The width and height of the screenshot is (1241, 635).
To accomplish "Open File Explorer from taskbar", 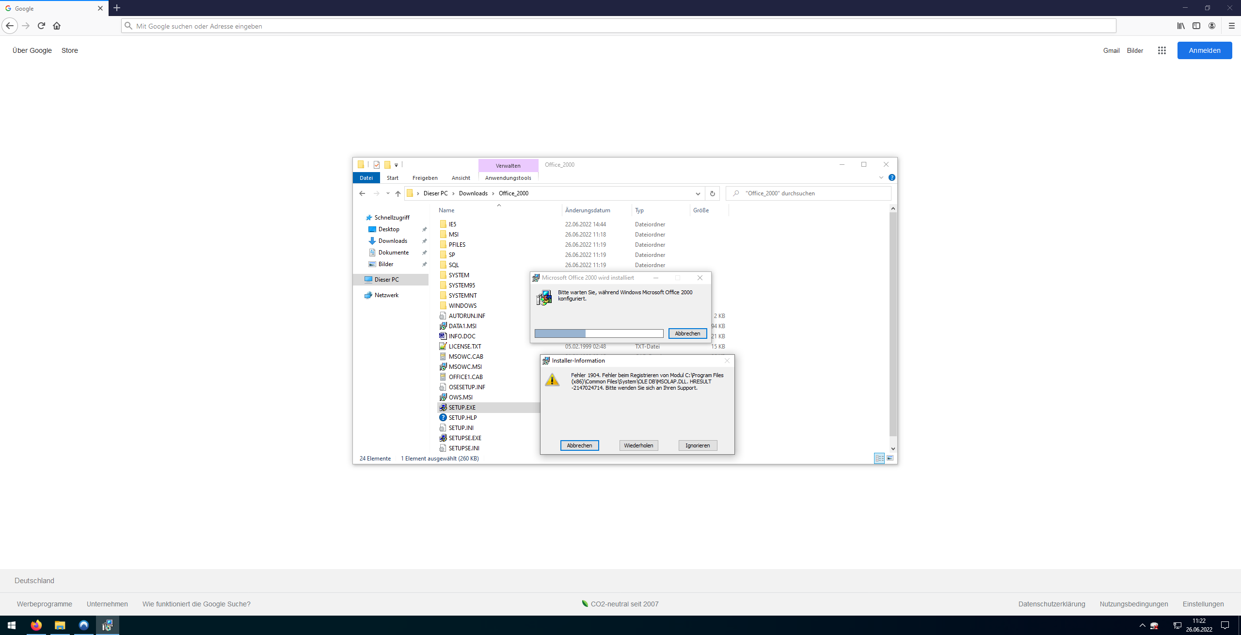I will (x=60, y=625).
